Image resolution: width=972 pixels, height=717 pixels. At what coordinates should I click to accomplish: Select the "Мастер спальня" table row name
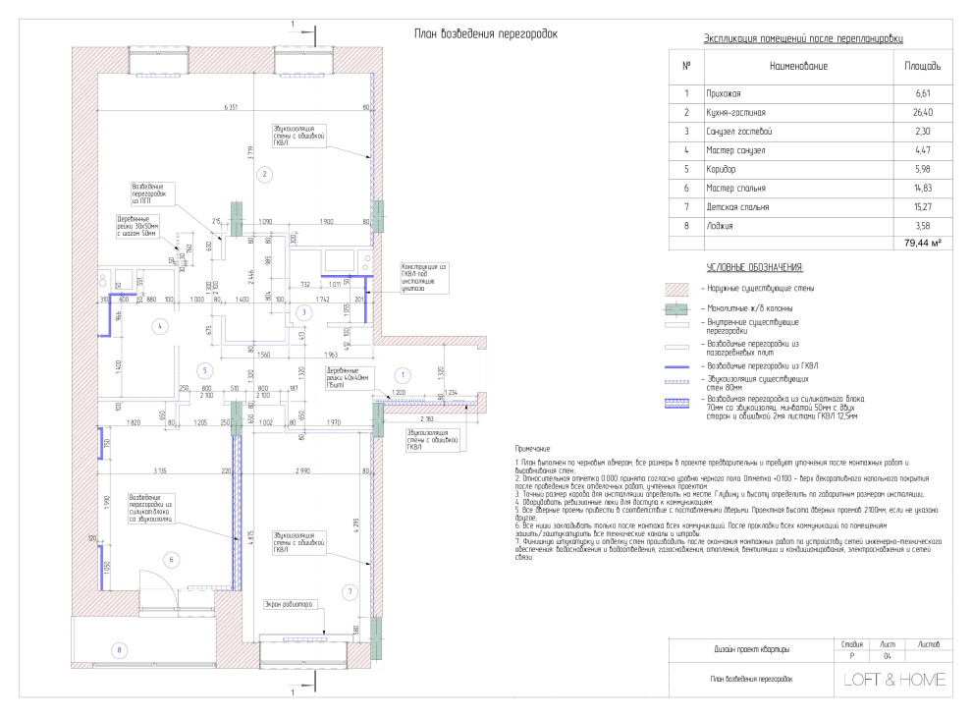pos(729,188)
